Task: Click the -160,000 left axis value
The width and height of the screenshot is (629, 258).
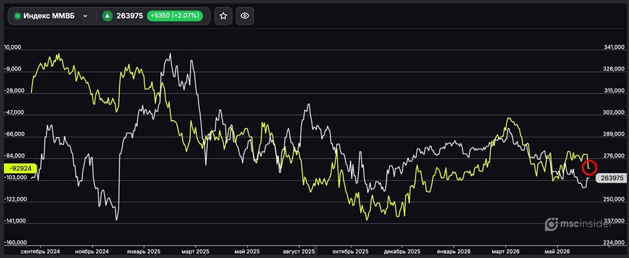Action: [15, 242]
